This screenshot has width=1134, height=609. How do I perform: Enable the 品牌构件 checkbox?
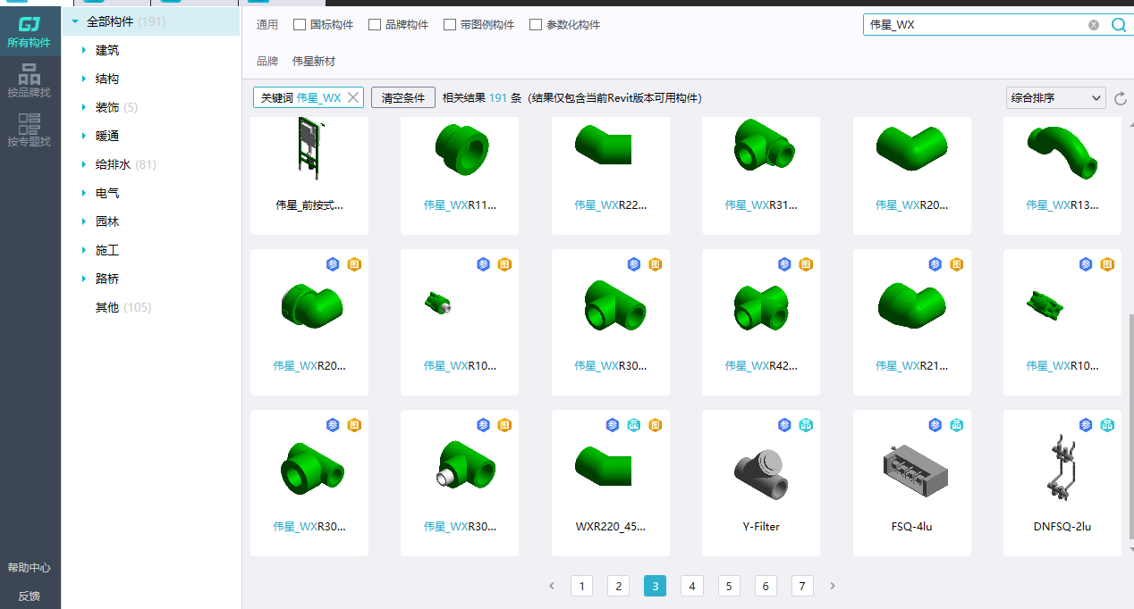[x=375, y=25]
